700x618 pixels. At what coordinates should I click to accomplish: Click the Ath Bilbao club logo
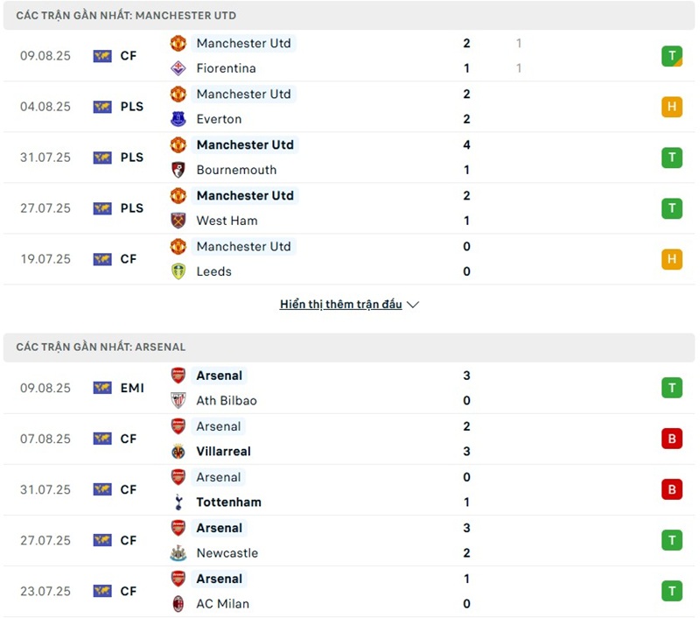[178, 401]
